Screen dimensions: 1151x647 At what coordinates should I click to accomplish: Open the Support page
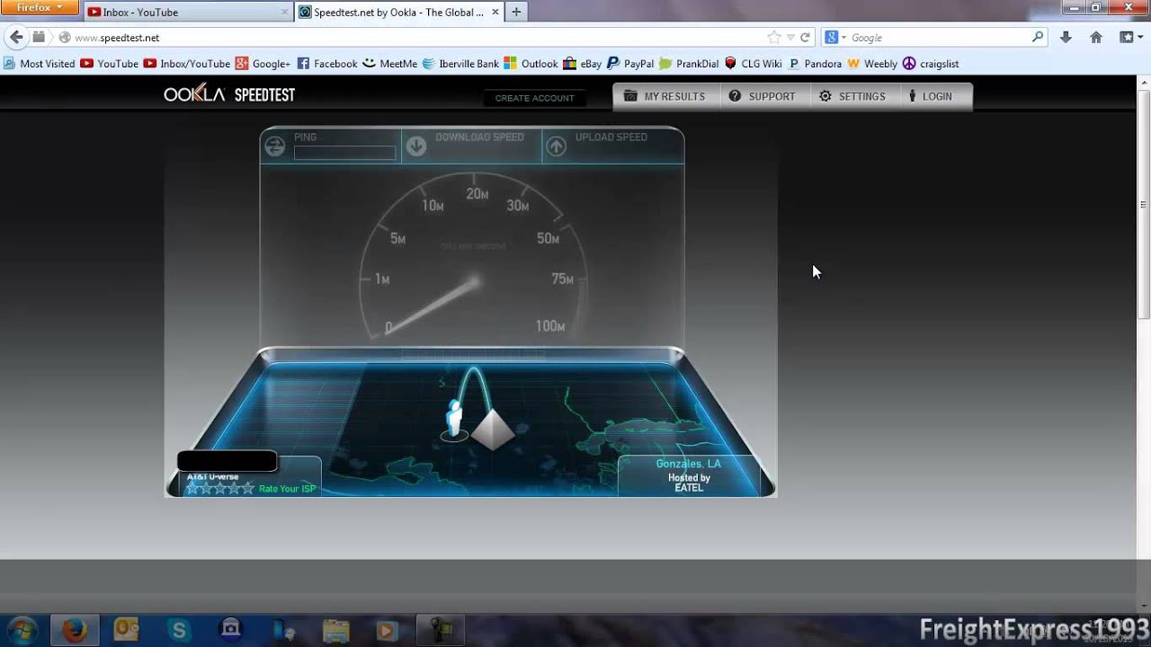[763, 96]
